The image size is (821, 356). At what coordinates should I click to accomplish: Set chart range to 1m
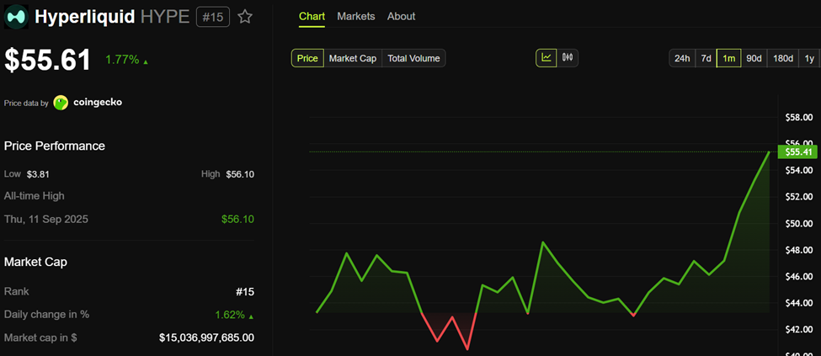click(729, 58)
